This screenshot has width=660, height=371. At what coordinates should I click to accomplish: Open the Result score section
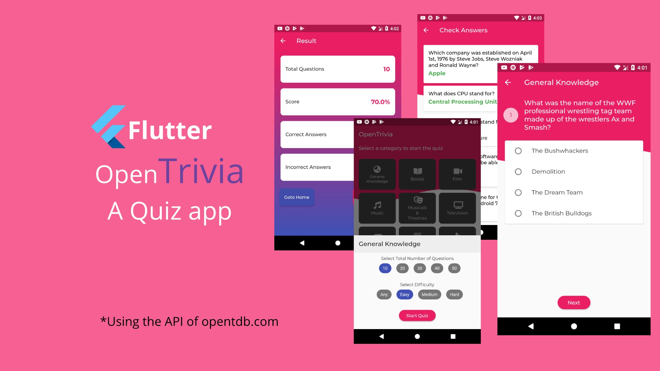coord(338,101)
